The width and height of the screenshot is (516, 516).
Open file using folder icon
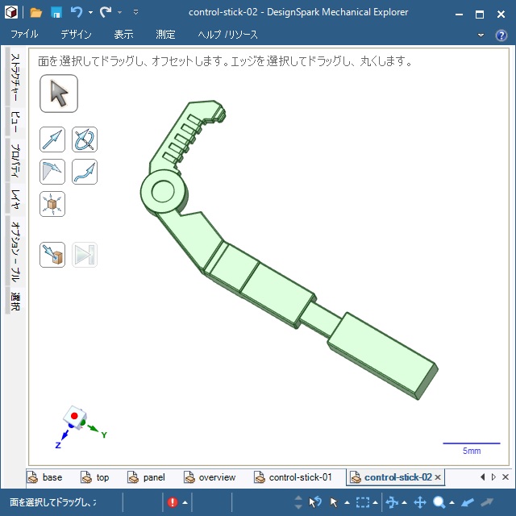click(x=36, y=12)
